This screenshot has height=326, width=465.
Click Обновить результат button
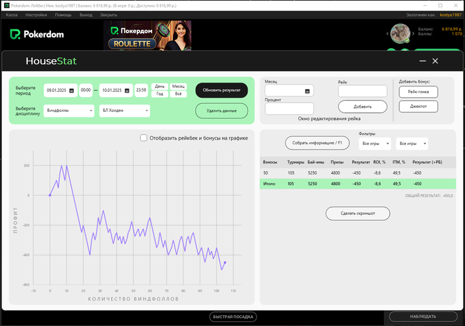pyautogui.click(x=221, y=90)
